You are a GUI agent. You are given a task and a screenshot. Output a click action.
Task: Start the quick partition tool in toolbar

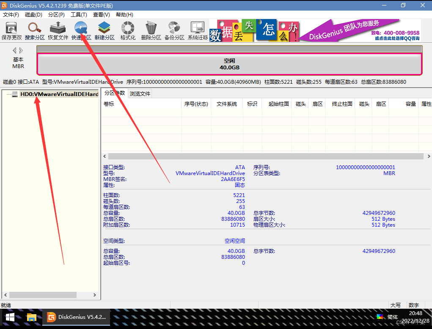[x=81, y=31]
